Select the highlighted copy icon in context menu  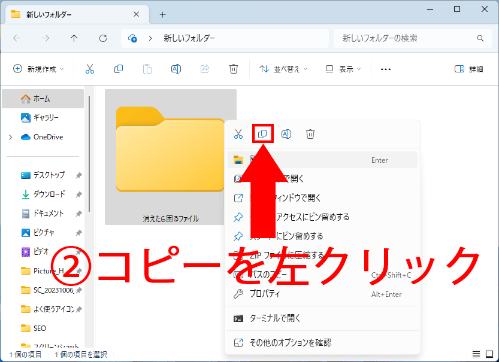[x=262, y=133]
